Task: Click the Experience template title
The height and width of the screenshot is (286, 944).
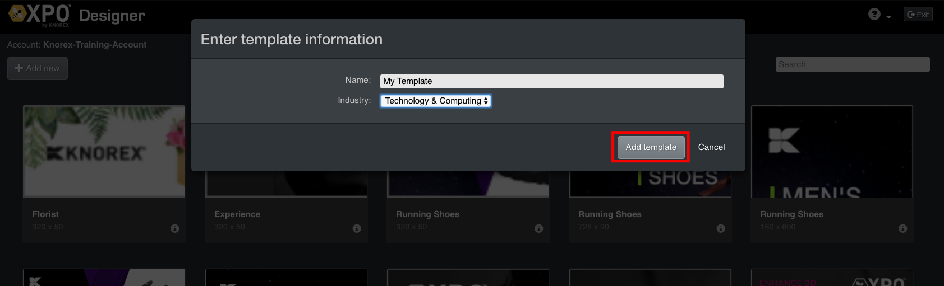Action: 237,214
